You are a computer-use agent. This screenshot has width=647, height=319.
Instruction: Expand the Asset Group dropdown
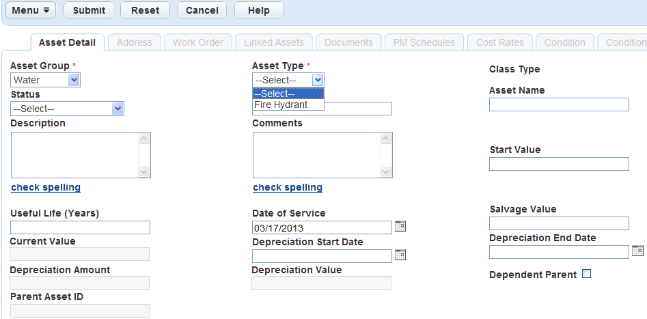[x=74, y=80]
